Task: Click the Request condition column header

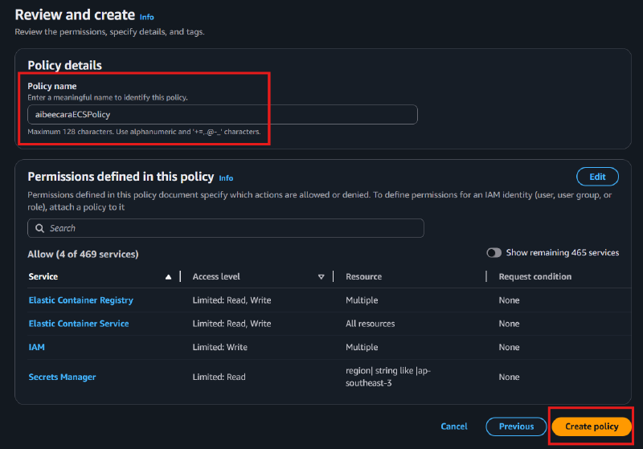Action: [534, 276]
